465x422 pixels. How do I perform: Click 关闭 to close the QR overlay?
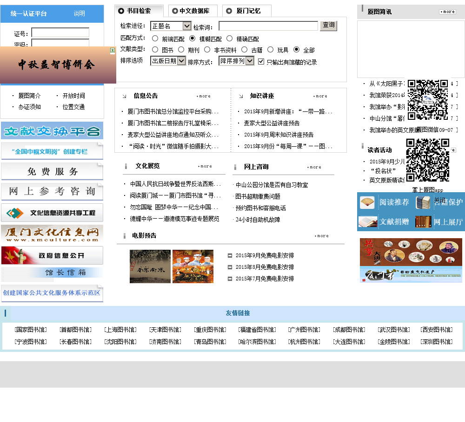tap(439, 201)
